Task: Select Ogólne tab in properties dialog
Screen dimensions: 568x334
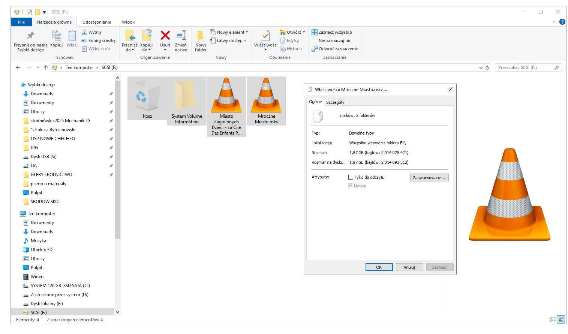Action: 315,102
